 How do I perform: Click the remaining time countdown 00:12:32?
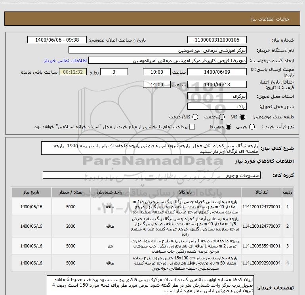pos(73,72)
